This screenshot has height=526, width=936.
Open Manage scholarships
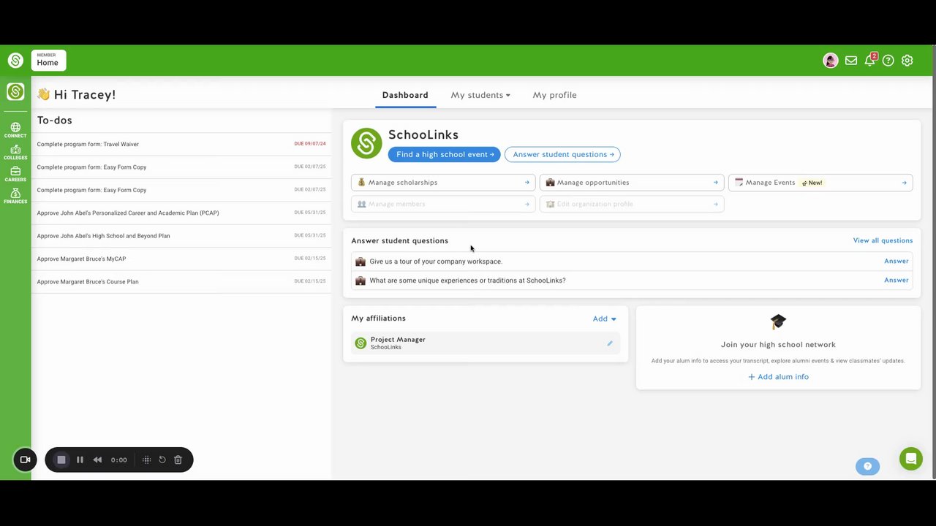[443, 183]
